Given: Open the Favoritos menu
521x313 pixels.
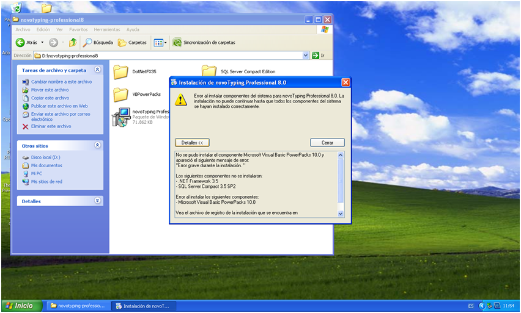Looking at the screenshot, I should pos(78,29).
